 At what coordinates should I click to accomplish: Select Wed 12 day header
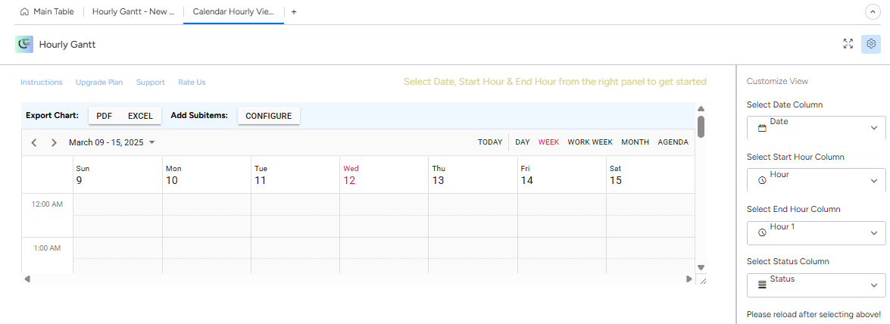tap(384, 175)
